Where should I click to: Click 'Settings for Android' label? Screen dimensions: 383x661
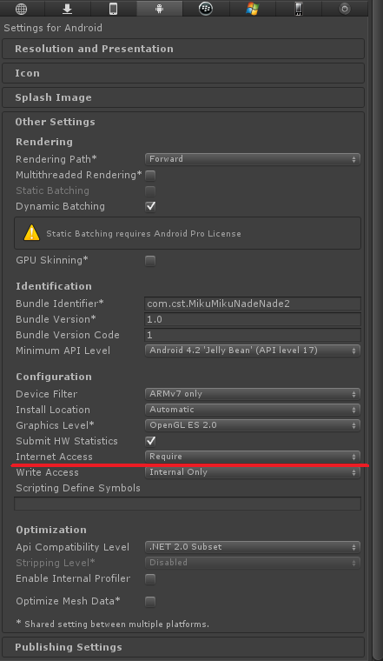[x=53, y=28]
